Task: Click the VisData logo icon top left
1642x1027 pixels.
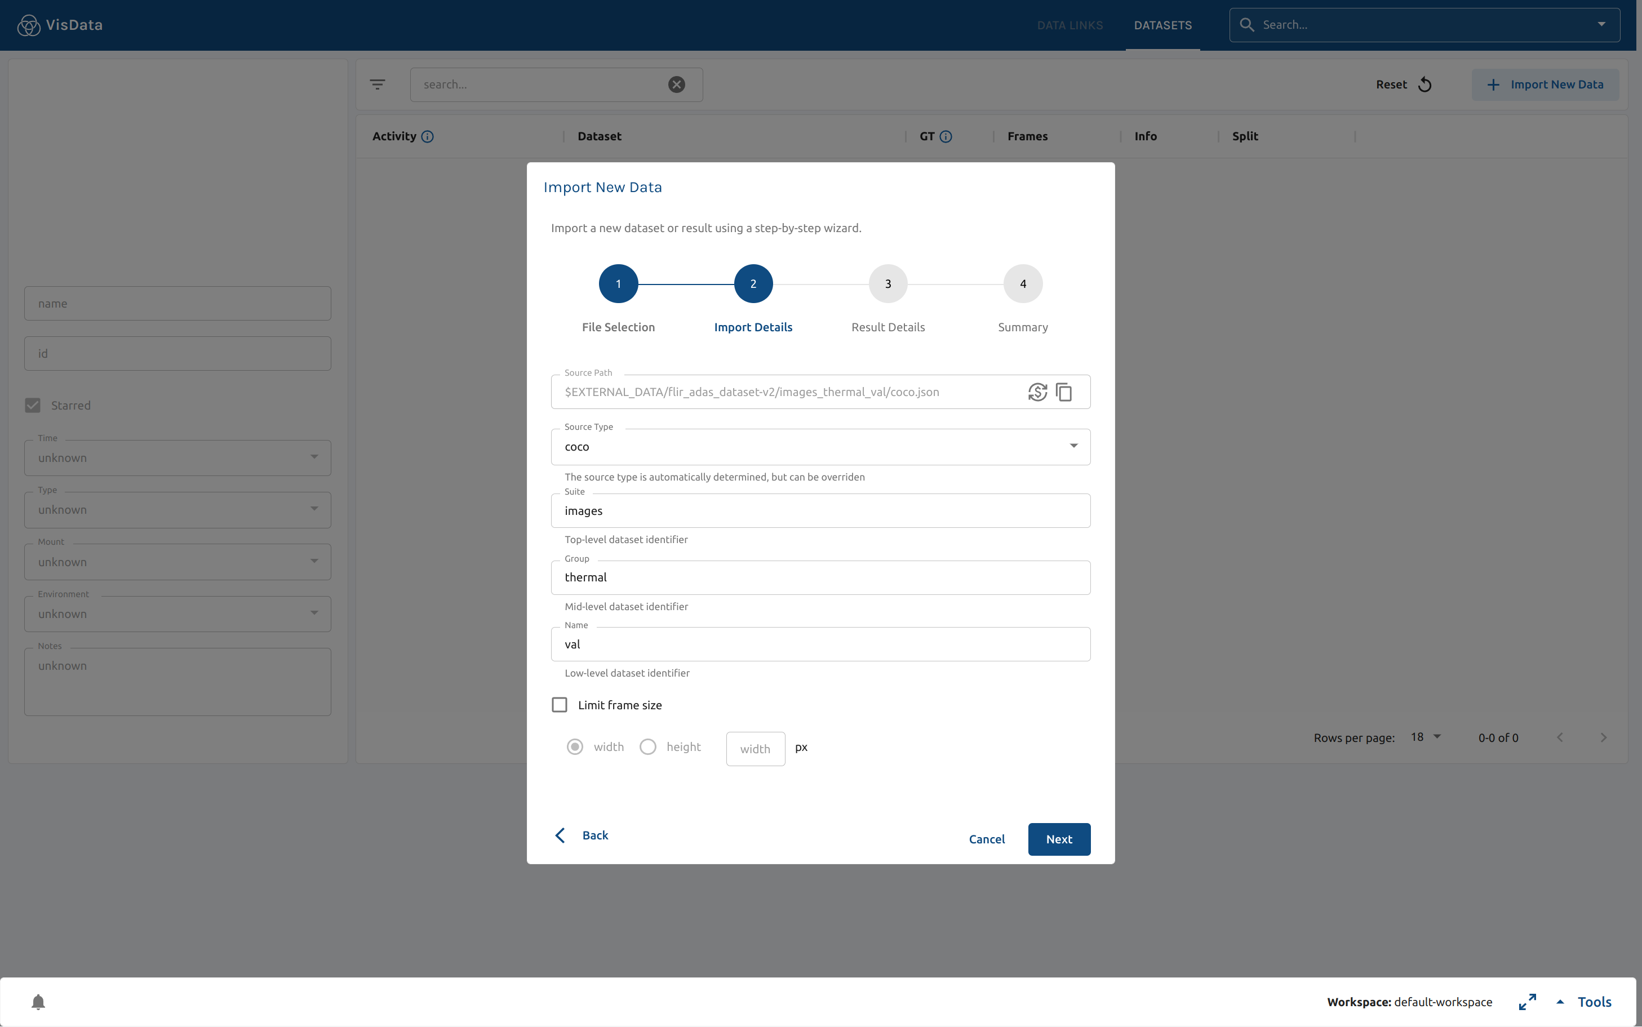Action: 28,25
